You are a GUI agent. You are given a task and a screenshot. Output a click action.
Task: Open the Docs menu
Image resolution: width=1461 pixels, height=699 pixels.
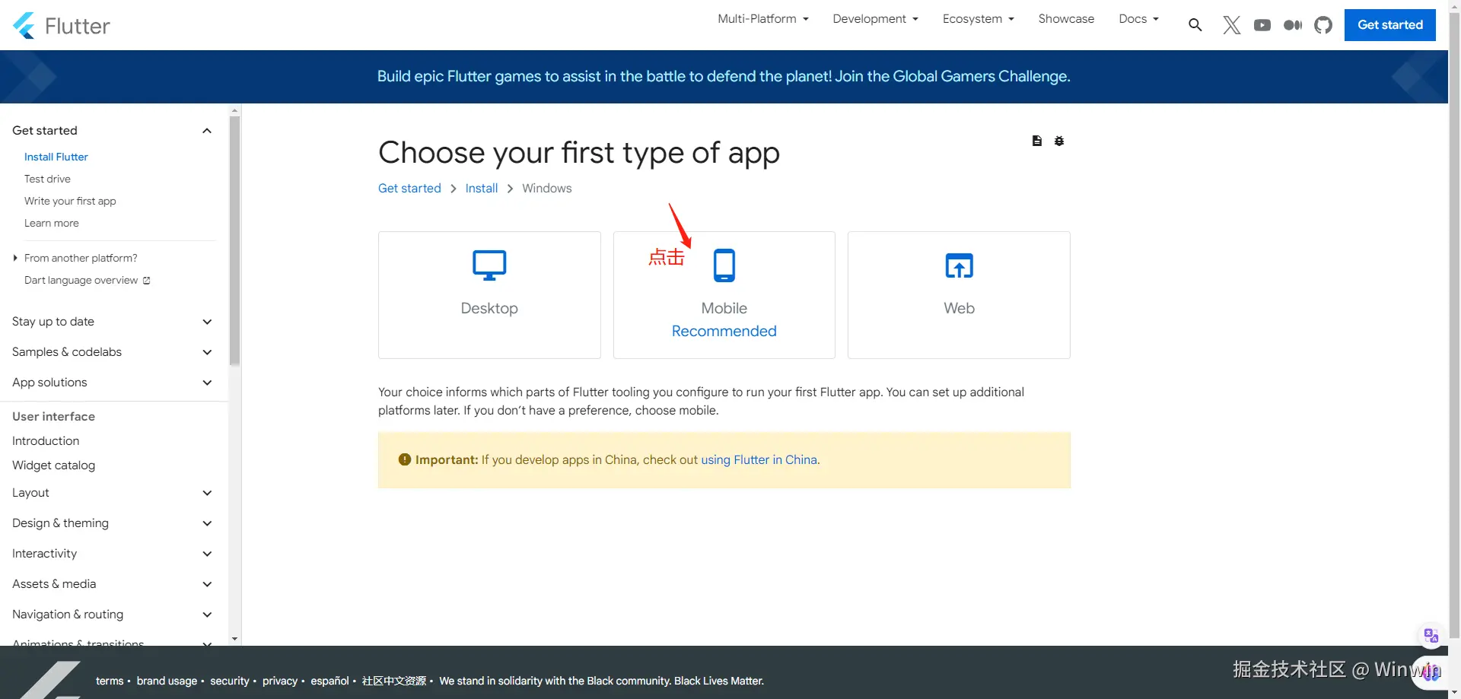point(1138,19)
